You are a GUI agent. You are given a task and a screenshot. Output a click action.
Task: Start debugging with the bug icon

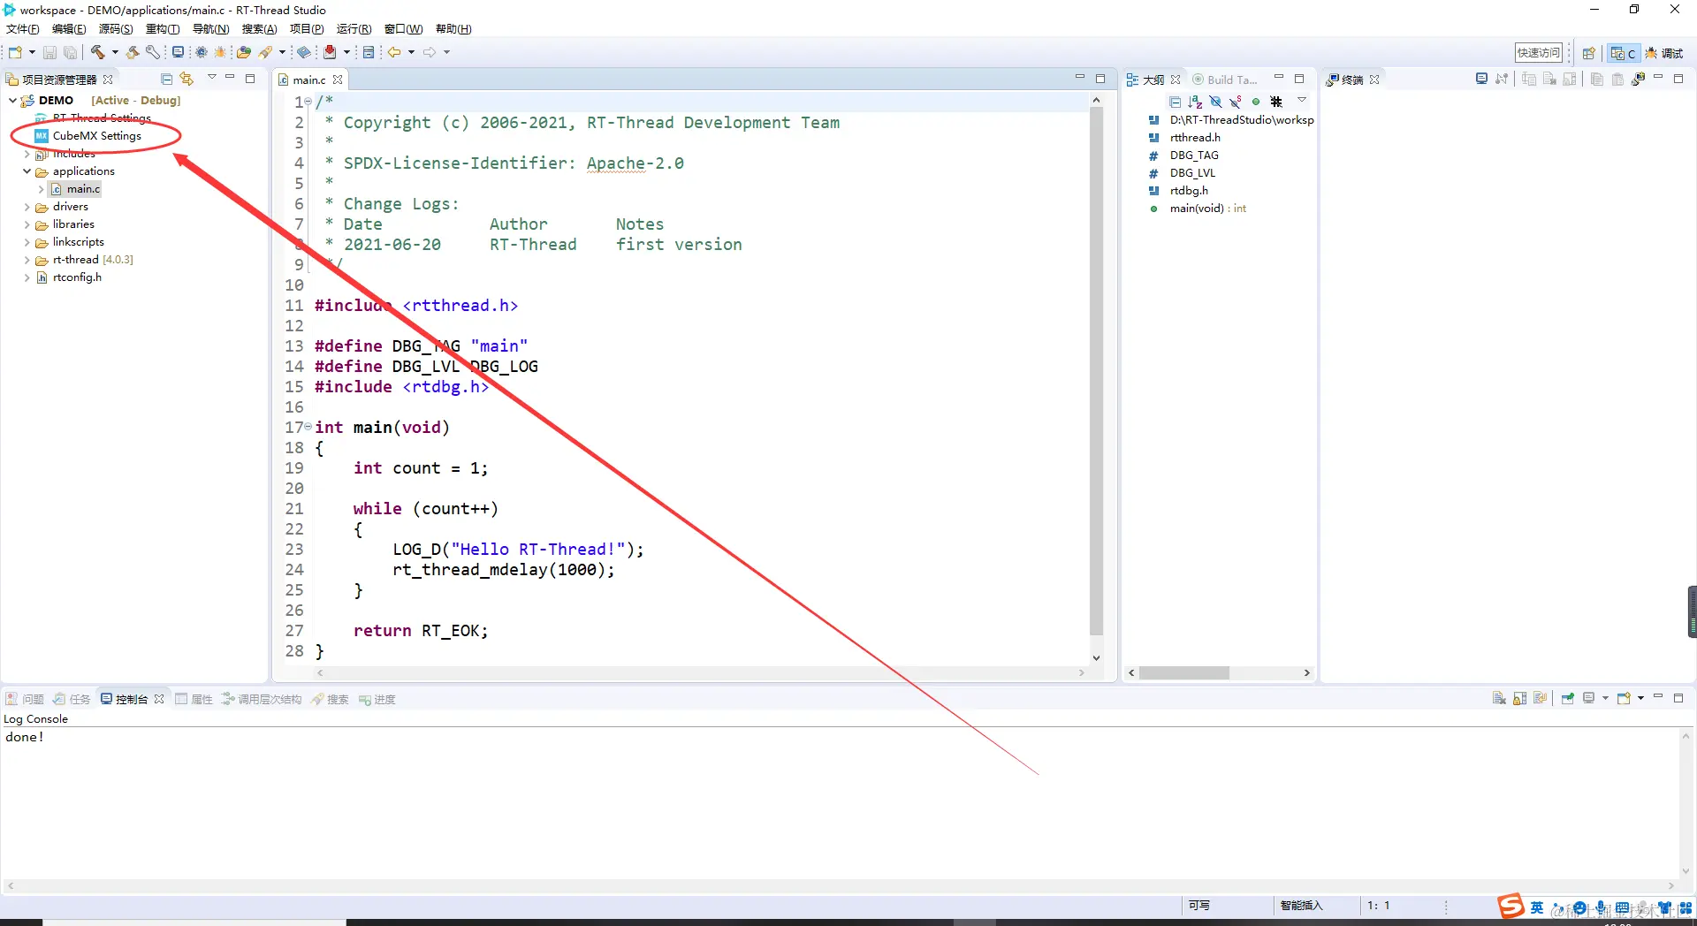[220, 52]
